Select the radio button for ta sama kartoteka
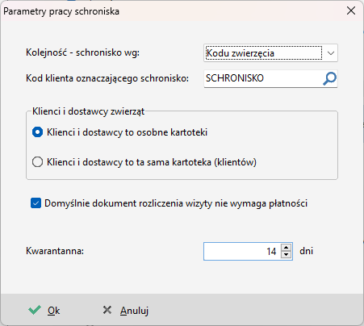Screen dimensions: 364x326 [x=37, y=162]
